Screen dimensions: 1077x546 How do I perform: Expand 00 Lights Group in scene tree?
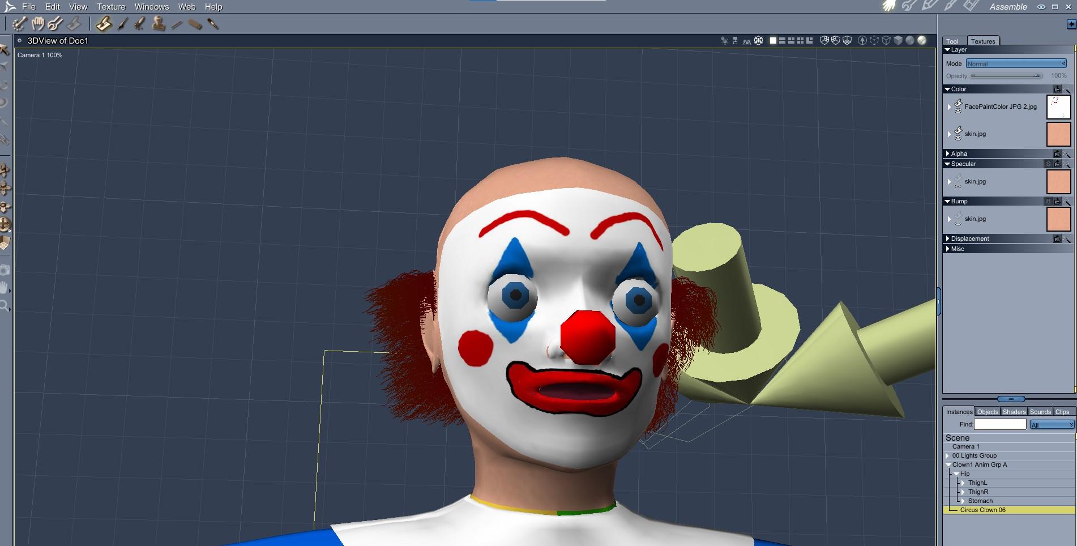(x=947, y=455)
